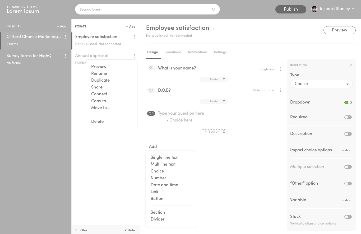This screenshot has width=361, height=234.
Task: Open kebab menu for Clifford Chance Marketing project
Action: [66, 37]
